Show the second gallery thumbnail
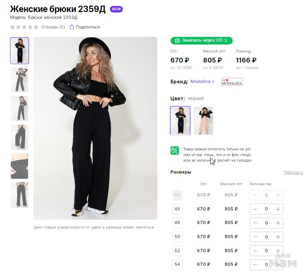 click(x=19, y=79)
